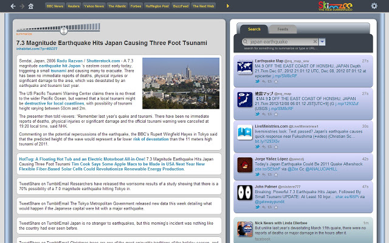Follow 'destructive for local coastlines' link

click(x=54, y=103)
